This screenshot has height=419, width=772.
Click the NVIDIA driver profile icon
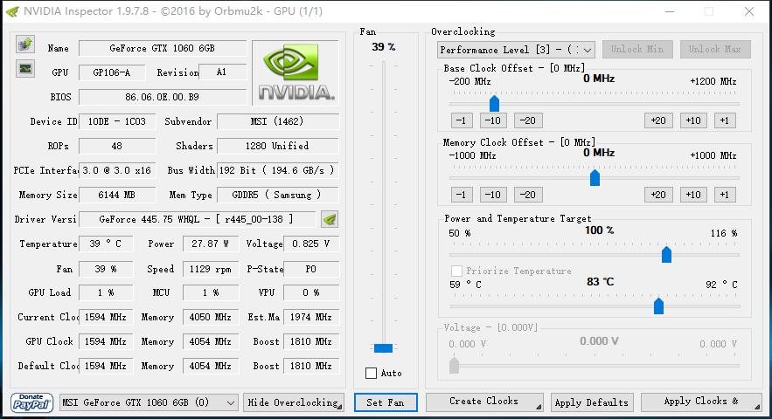pos(330,219)
